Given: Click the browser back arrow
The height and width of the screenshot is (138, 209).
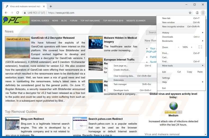Looking at the screenshot, I should pos(6,13).
